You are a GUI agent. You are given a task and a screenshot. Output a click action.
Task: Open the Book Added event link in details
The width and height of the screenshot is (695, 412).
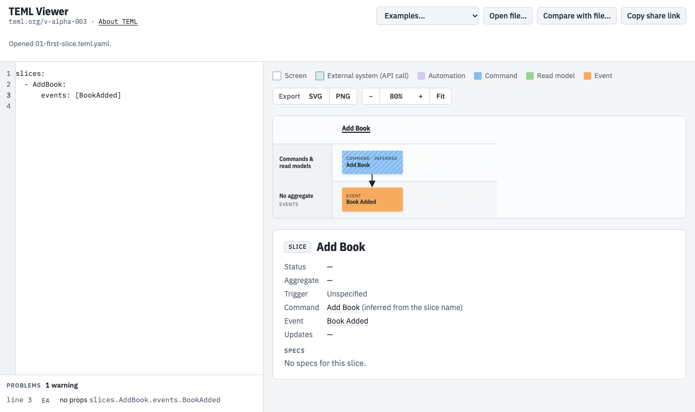click(347, 321)
